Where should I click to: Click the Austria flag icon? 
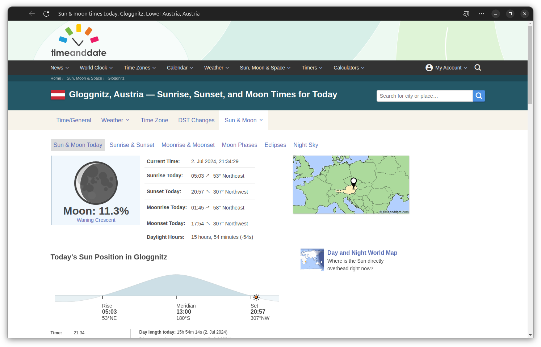pos(58,95)
